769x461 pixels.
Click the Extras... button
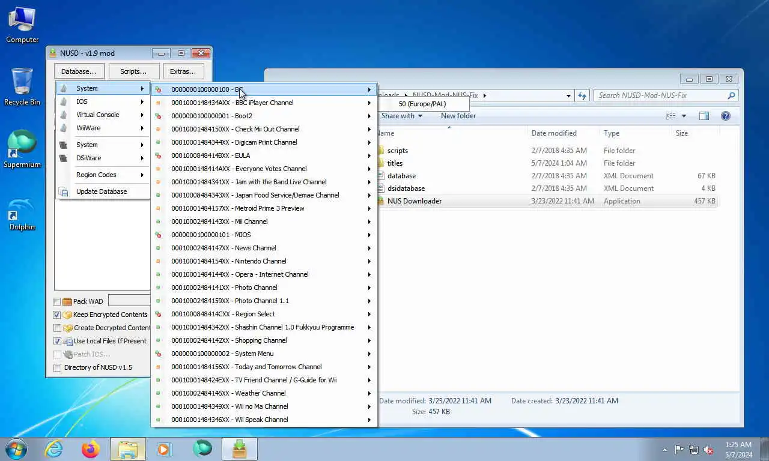coord(183,71)
